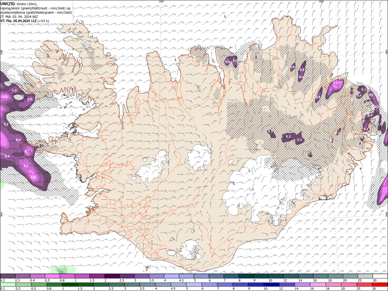This screenshot has width=388, height=291.
Task: Click the '15W' longitude label
Action: [x=321, y=2]
